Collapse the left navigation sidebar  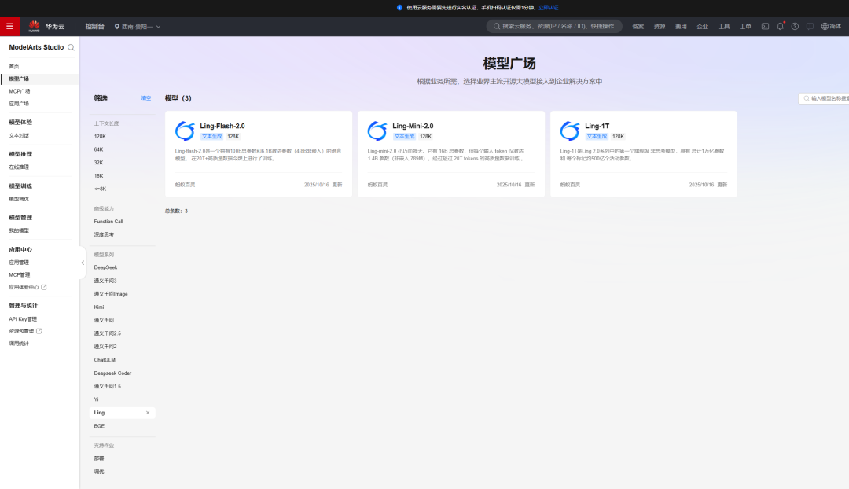click(x=83, y=263)
